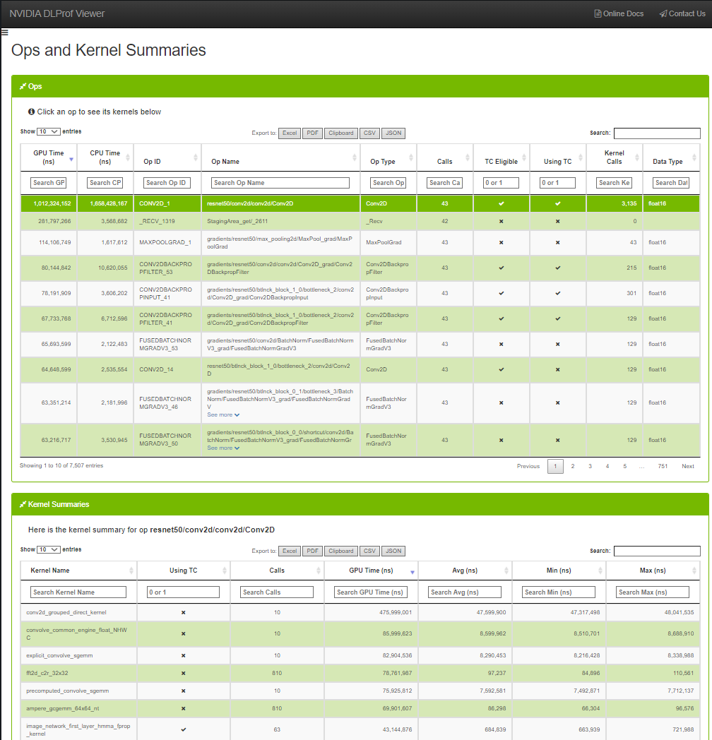Open the hamburger menu icon

click(4, 32)
